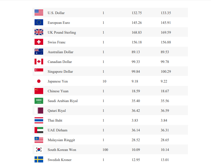Click the South Korean flag icon
This screenshot has height=163, width=211.
pos(39,149)
